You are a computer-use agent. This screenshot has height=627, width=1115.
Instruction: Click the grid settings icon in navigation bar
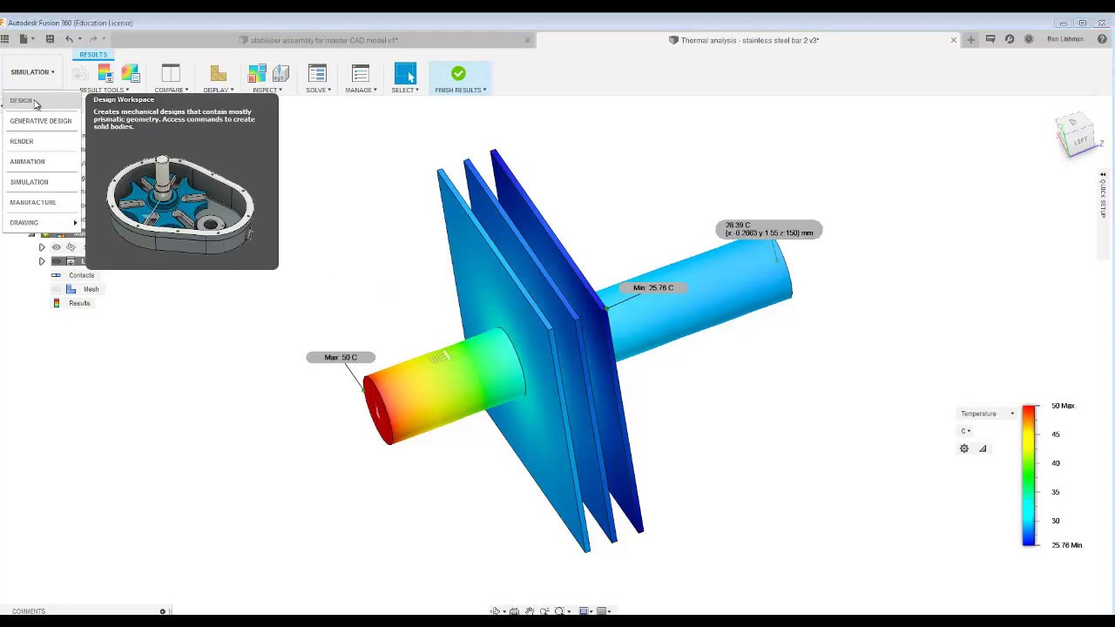click(x=603, y=611)
